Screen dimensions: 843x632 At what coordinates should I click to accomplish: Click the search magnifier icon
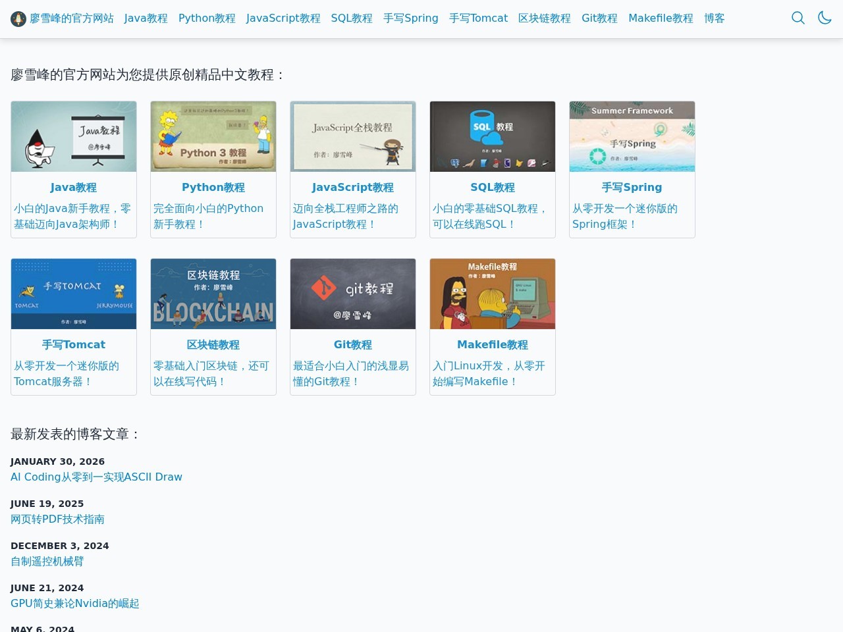pyautogui.click(x=798, y=18)
